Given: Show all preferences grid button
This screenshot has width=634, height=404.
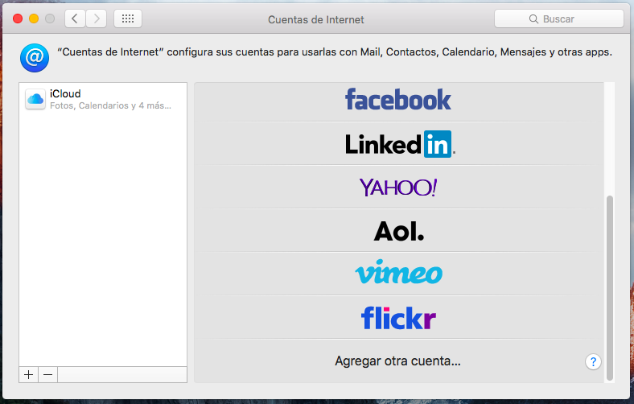Looking at the screenshot, I should click(128, 19).
